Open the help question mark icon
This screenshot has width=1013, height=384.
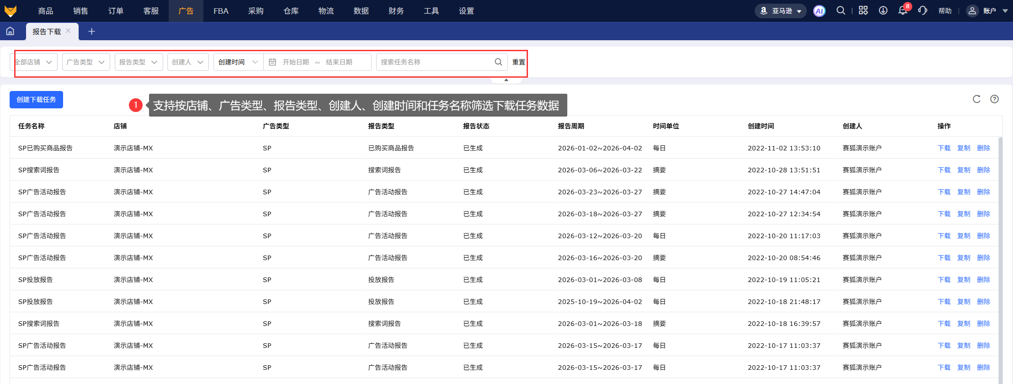(994, 99)
